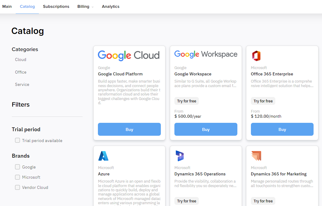The image size is (322, 206).
Task: Open the Office 365 Enterprise title
Action: [x=272, y=74]
